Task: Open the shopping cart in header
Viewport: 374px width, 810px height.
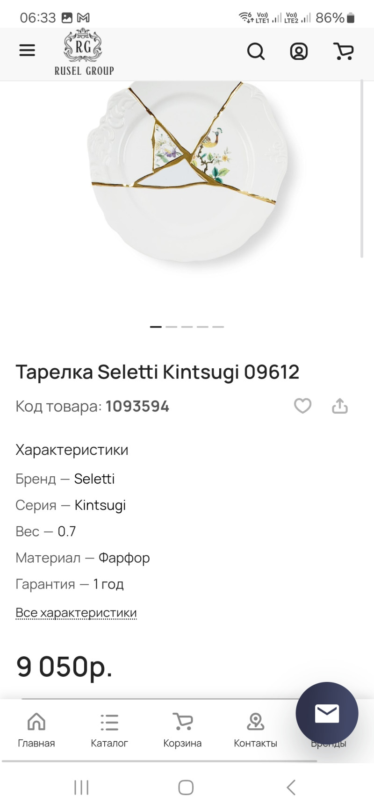Action: click(x=344, y=51)
